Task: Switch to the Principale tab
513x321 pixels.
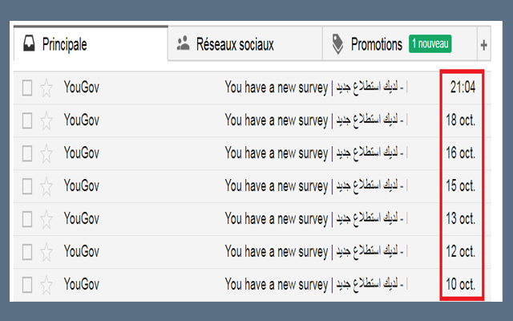Action: (x=64, y=45)
